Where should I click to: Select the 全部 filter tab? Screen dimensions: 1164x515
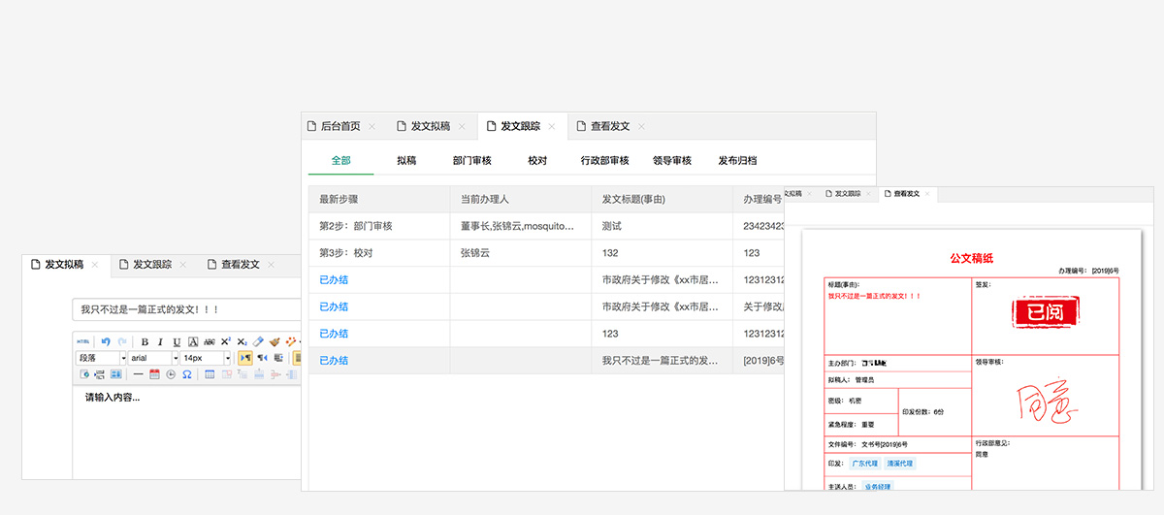(340, 160)
